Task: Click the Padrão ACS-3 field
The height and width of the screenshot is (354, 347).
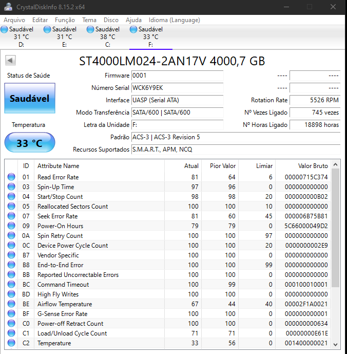Action: pos(236,137)
